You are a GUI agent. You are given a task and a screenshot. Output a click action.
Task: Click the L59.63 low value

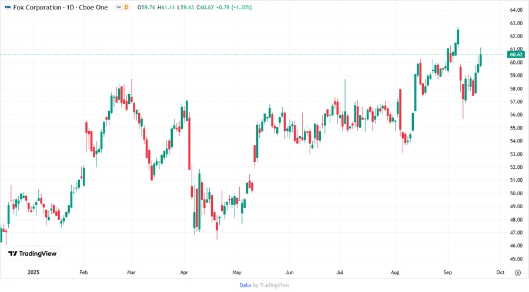click(x=186, y=8)
